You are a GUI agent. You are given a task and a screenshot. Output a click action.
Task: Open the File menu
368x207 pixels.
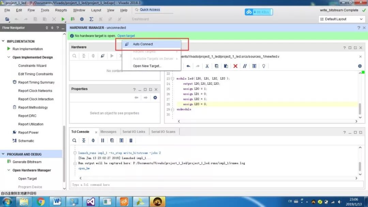[7, 10]
